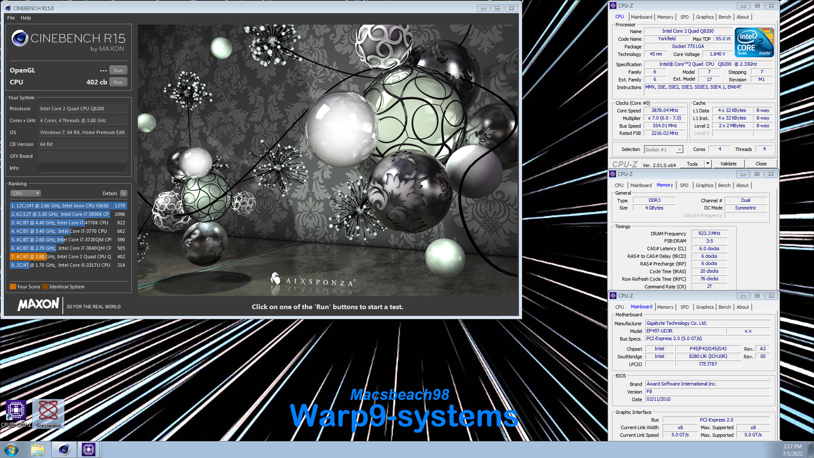
Task: Click the Validate button in CPU-Z
Action: pyautogui.click(x=728, y=164)
